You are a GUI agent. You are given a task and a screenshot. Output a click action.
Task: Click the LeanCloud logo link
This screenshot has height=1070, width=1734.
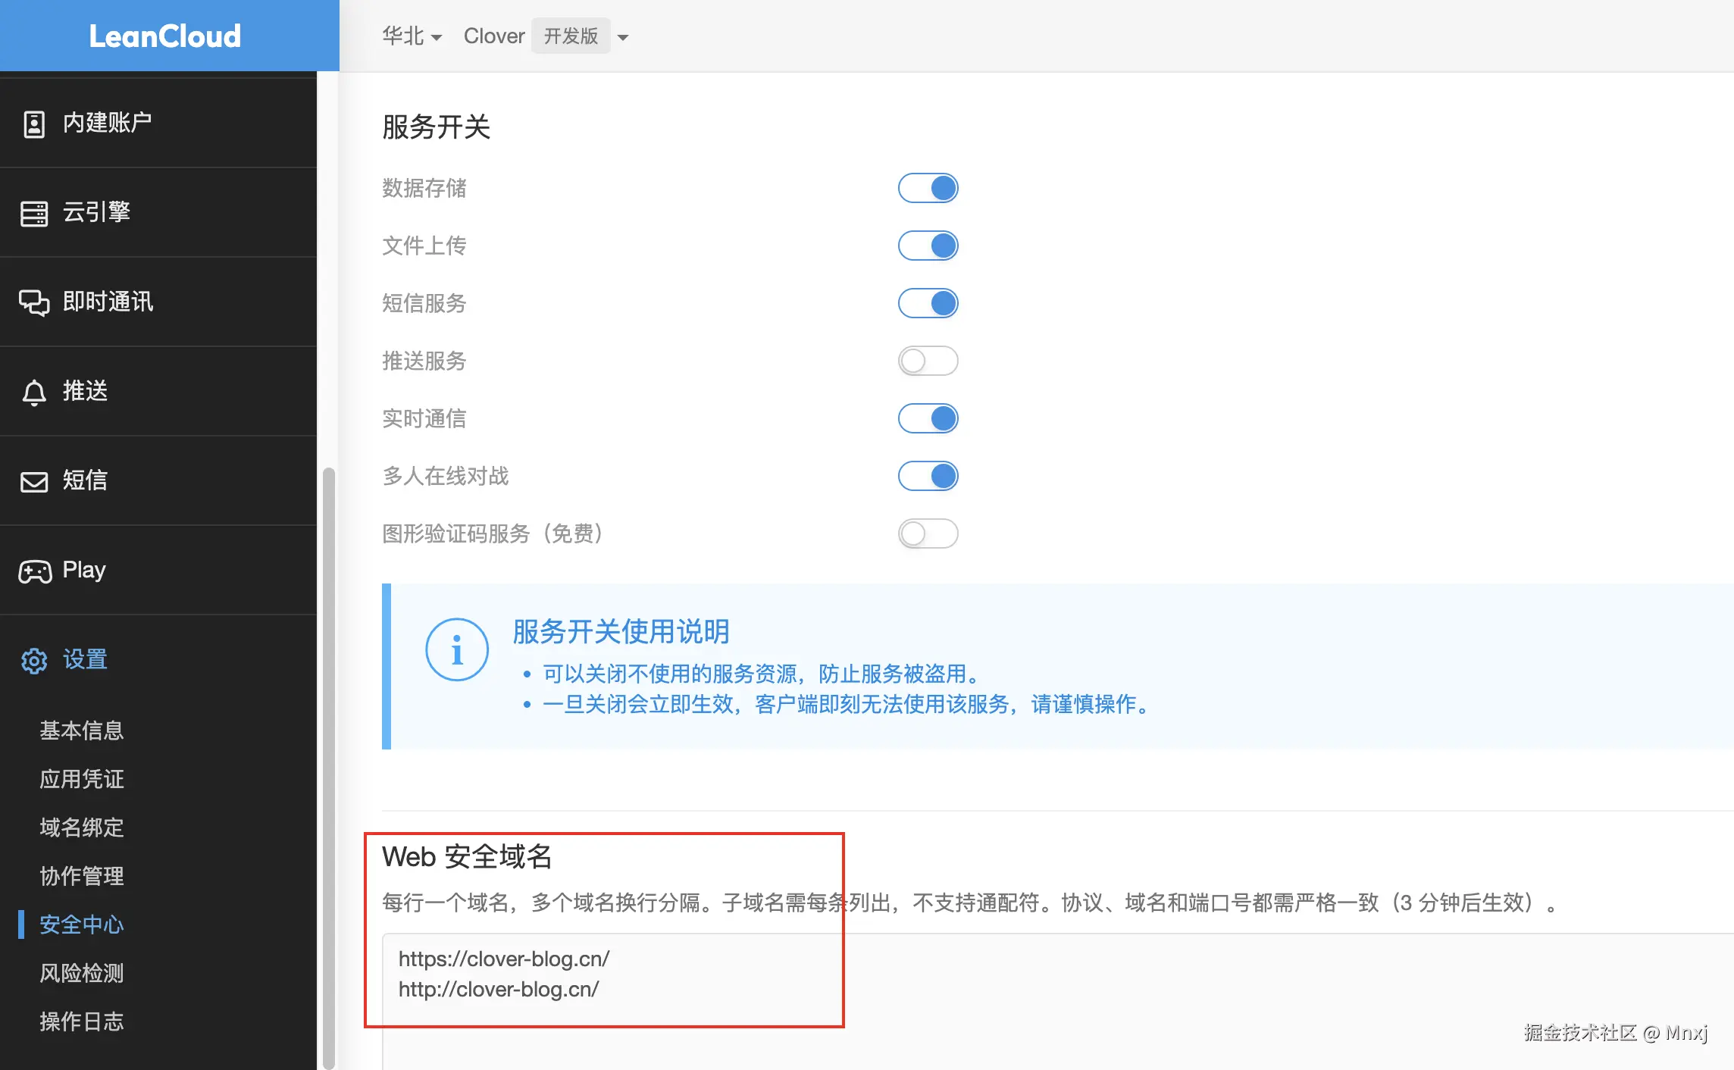(x=165, y=36)
